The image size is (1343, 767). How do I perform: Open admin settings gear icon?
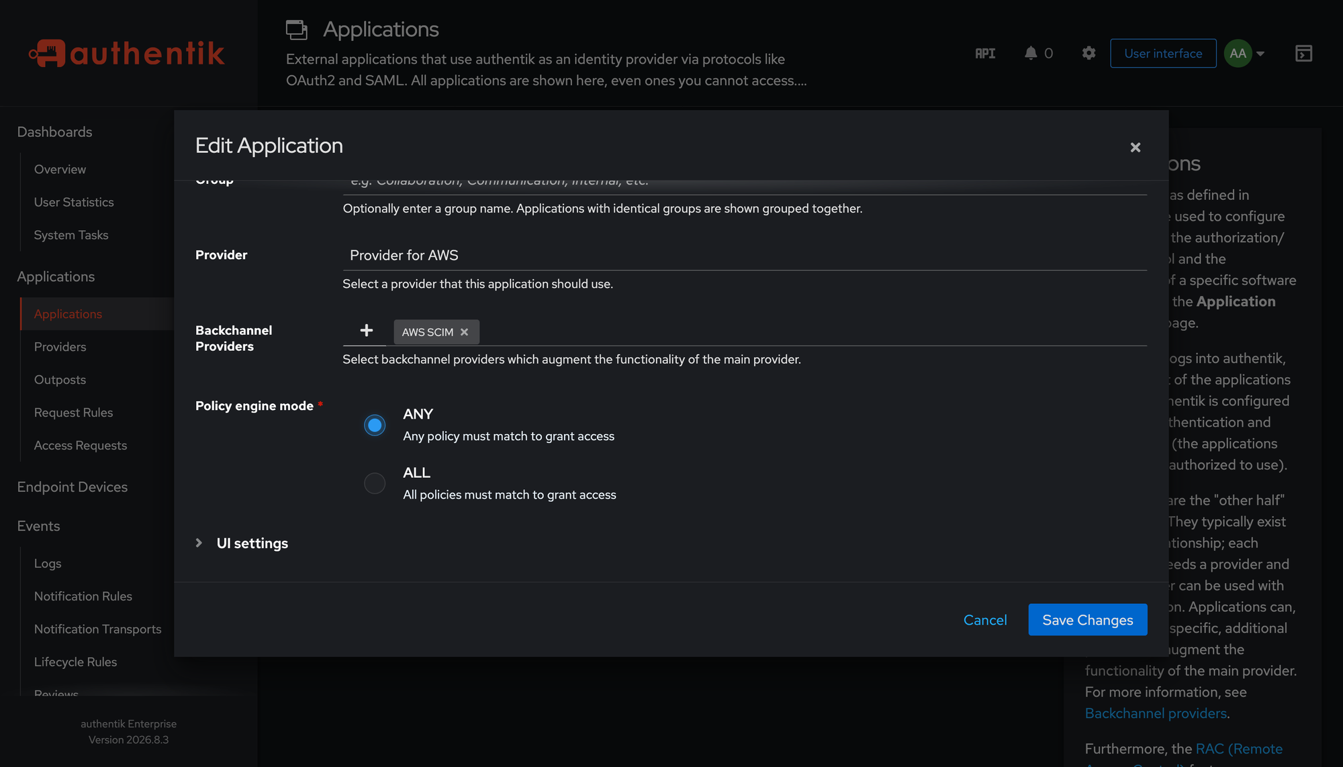1089,53
